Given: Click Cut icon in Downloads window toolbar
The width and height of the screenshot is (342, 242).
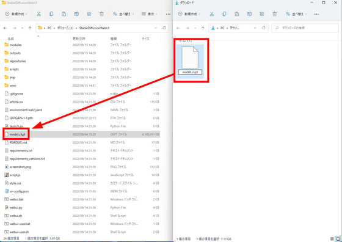Looking at the screenshot, I should [x=211, y=14].
